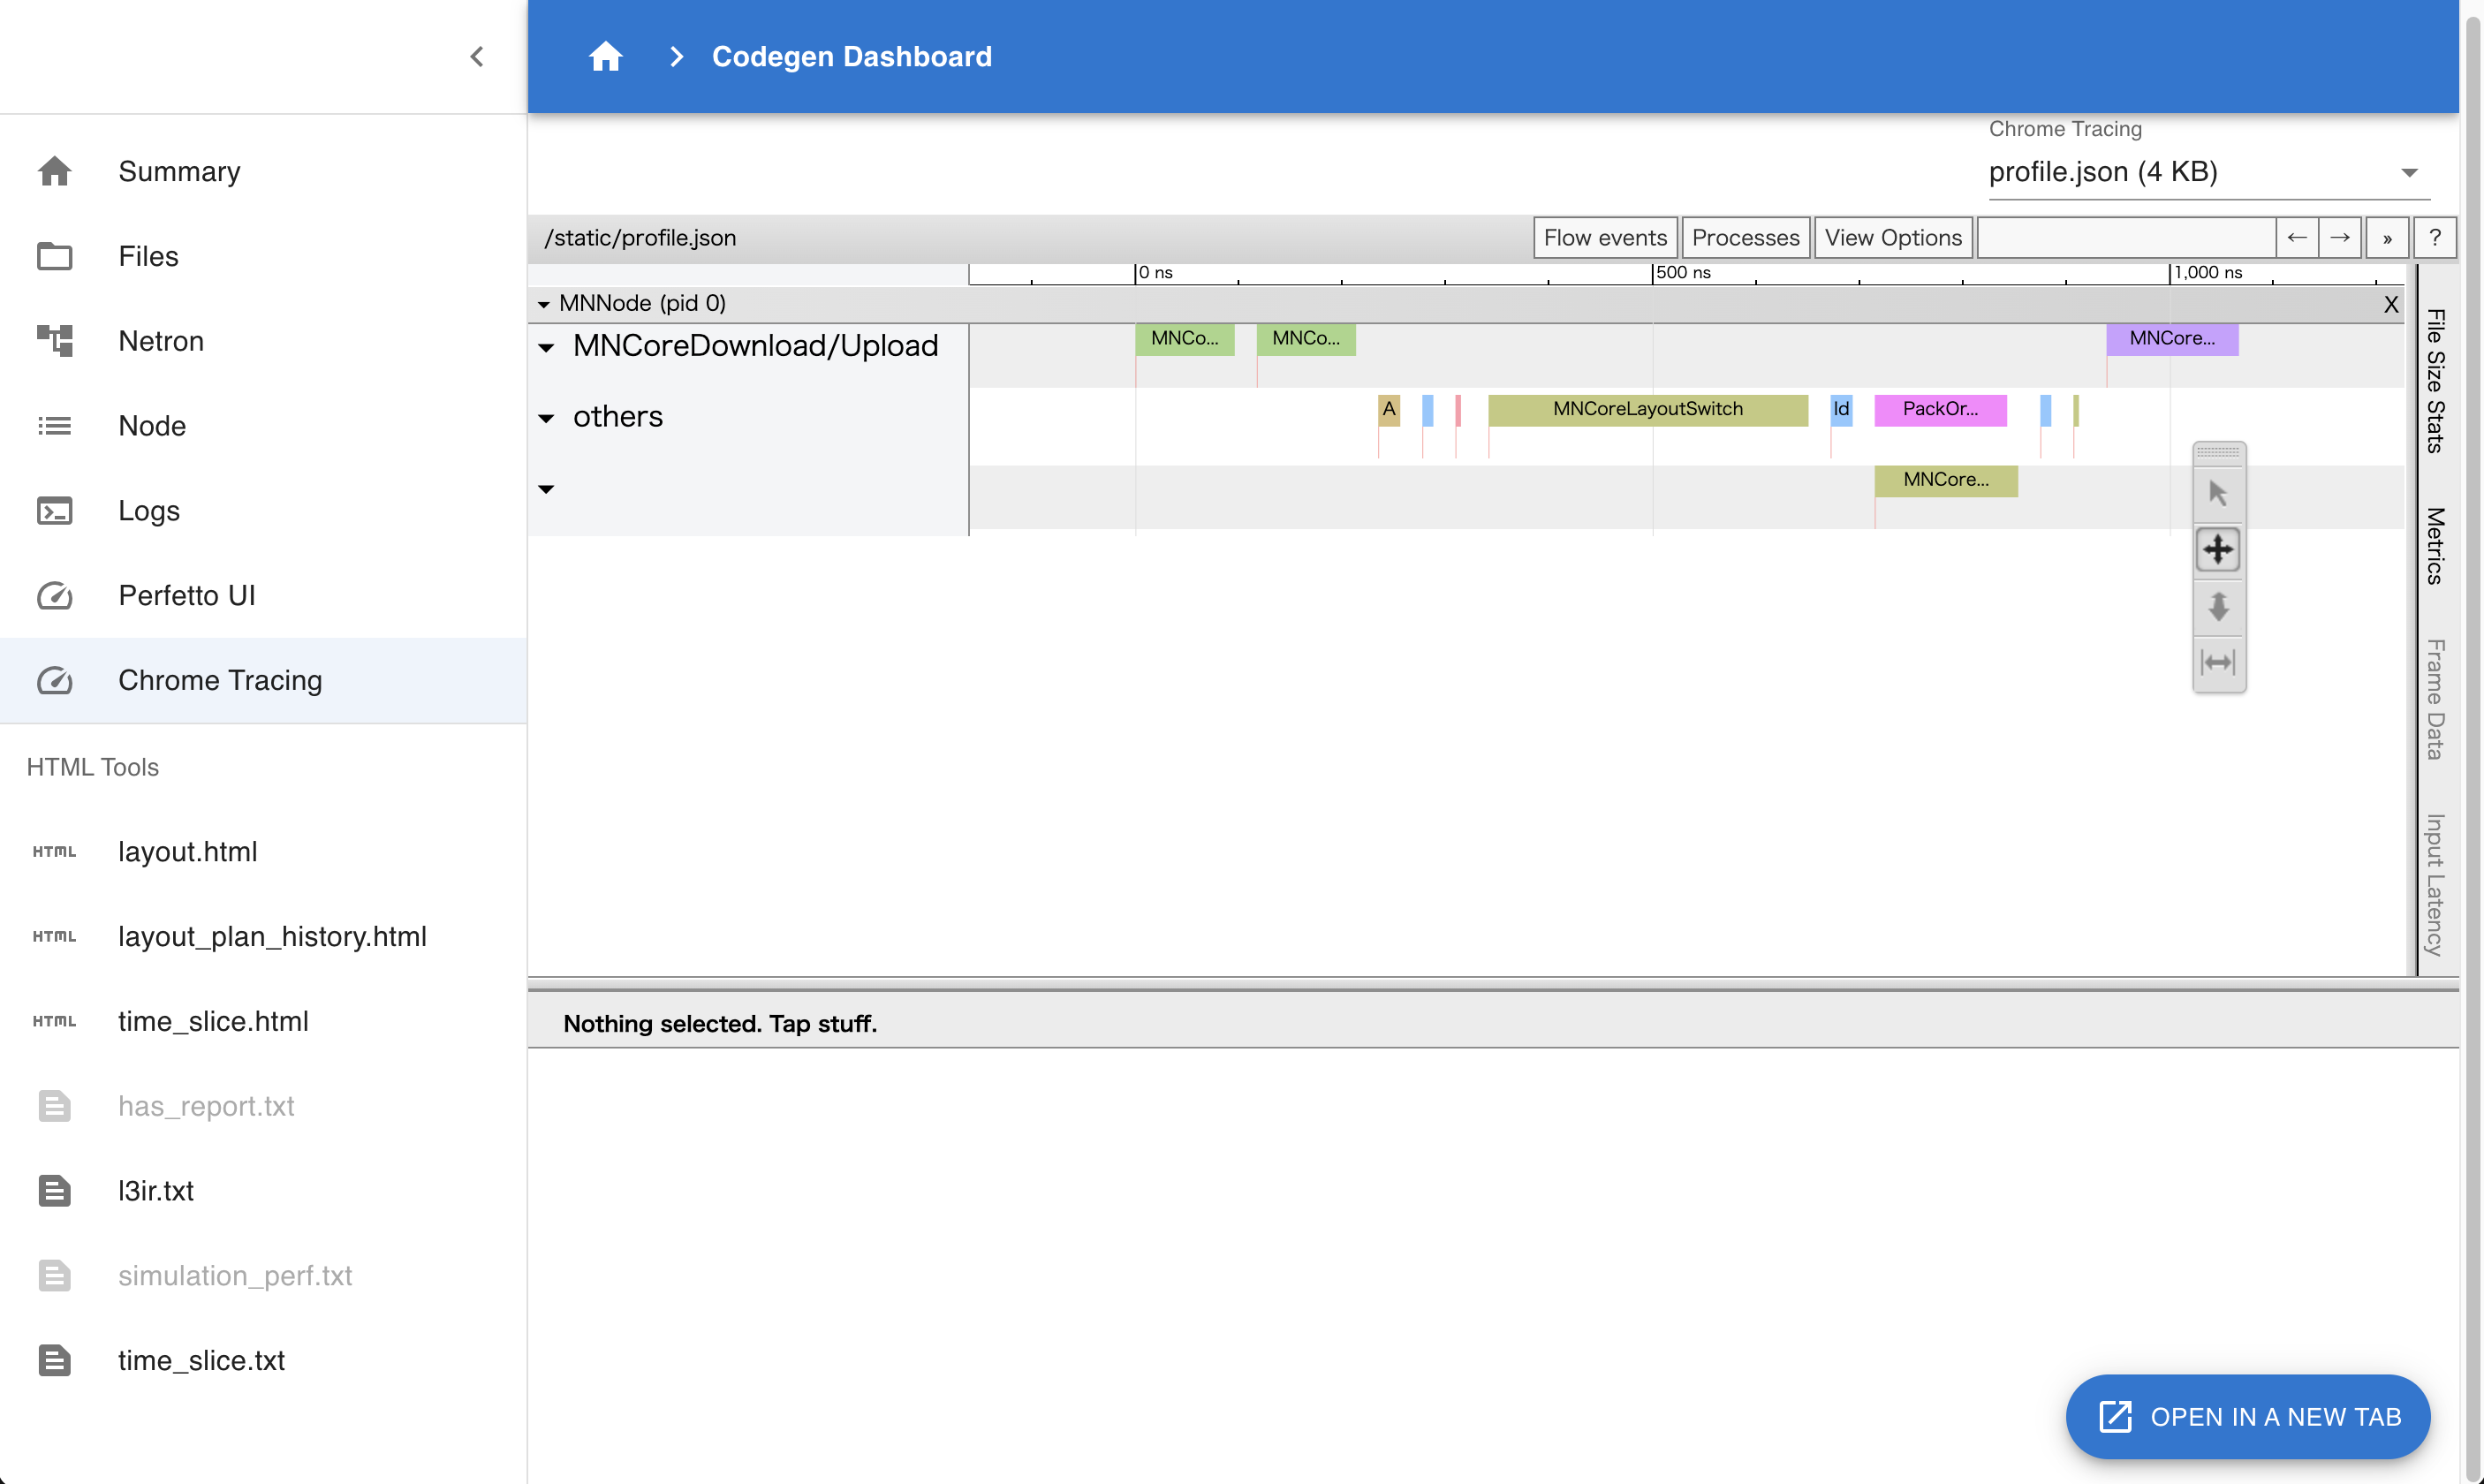Collapse the left sidebar with chevron
2484x1484 pixels.
pyautogui.click(x=477, y=57)
